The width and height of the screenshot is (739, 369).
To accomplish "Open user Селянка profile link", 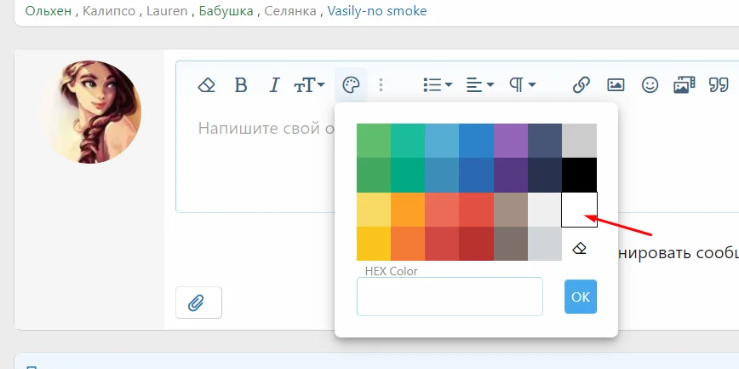I will tap(290, 11).
